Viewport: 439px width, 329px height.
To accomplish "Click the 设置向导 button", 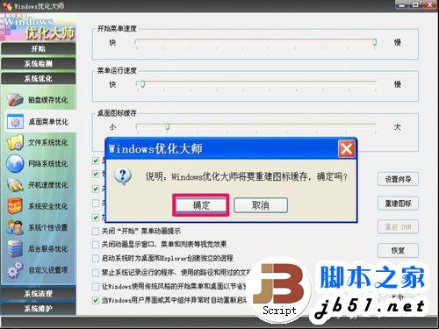I will pyautogui.click(x=398, y=179).
